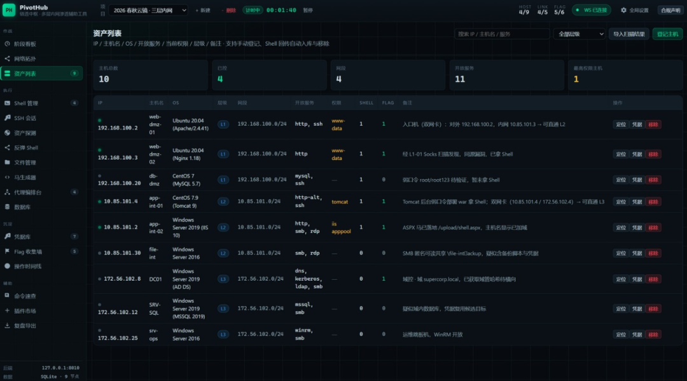
Task: Click the IP cell 172.56.102.25
Action: click(118, 338)
